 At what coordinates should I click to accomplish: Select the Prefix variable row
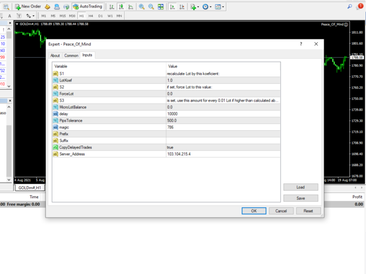tap(166, 134)
